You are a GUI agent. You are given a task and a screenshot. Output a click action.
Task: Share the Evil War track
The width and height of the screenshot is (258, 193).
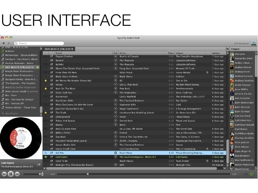point(51,153)
